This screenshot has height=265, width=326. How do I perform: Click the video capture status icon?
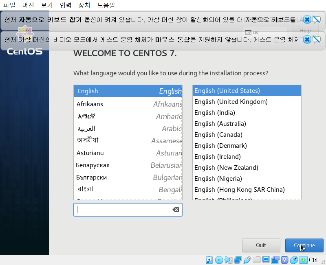pos(275,260)
